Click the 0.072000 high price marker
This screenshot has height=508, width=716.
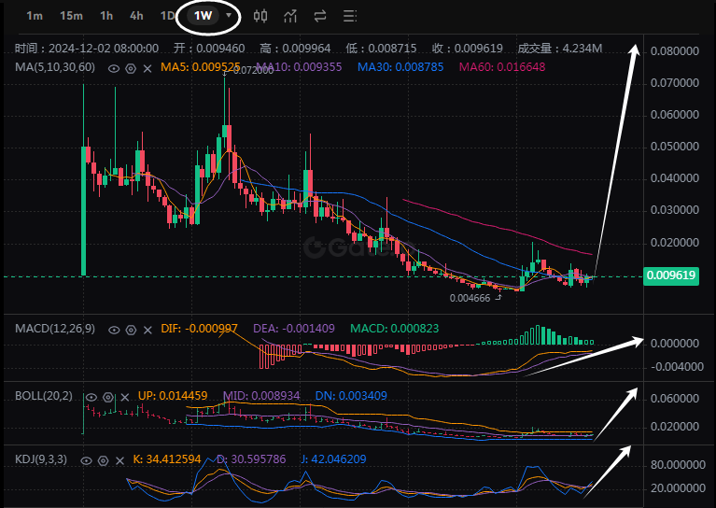[x=253, y=70]
